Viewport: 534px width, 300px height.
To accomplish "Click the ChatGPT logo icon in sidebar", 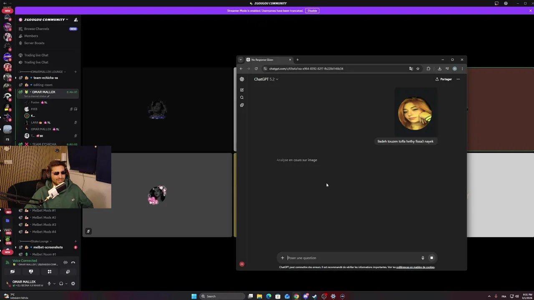I will tap(242, 79).
